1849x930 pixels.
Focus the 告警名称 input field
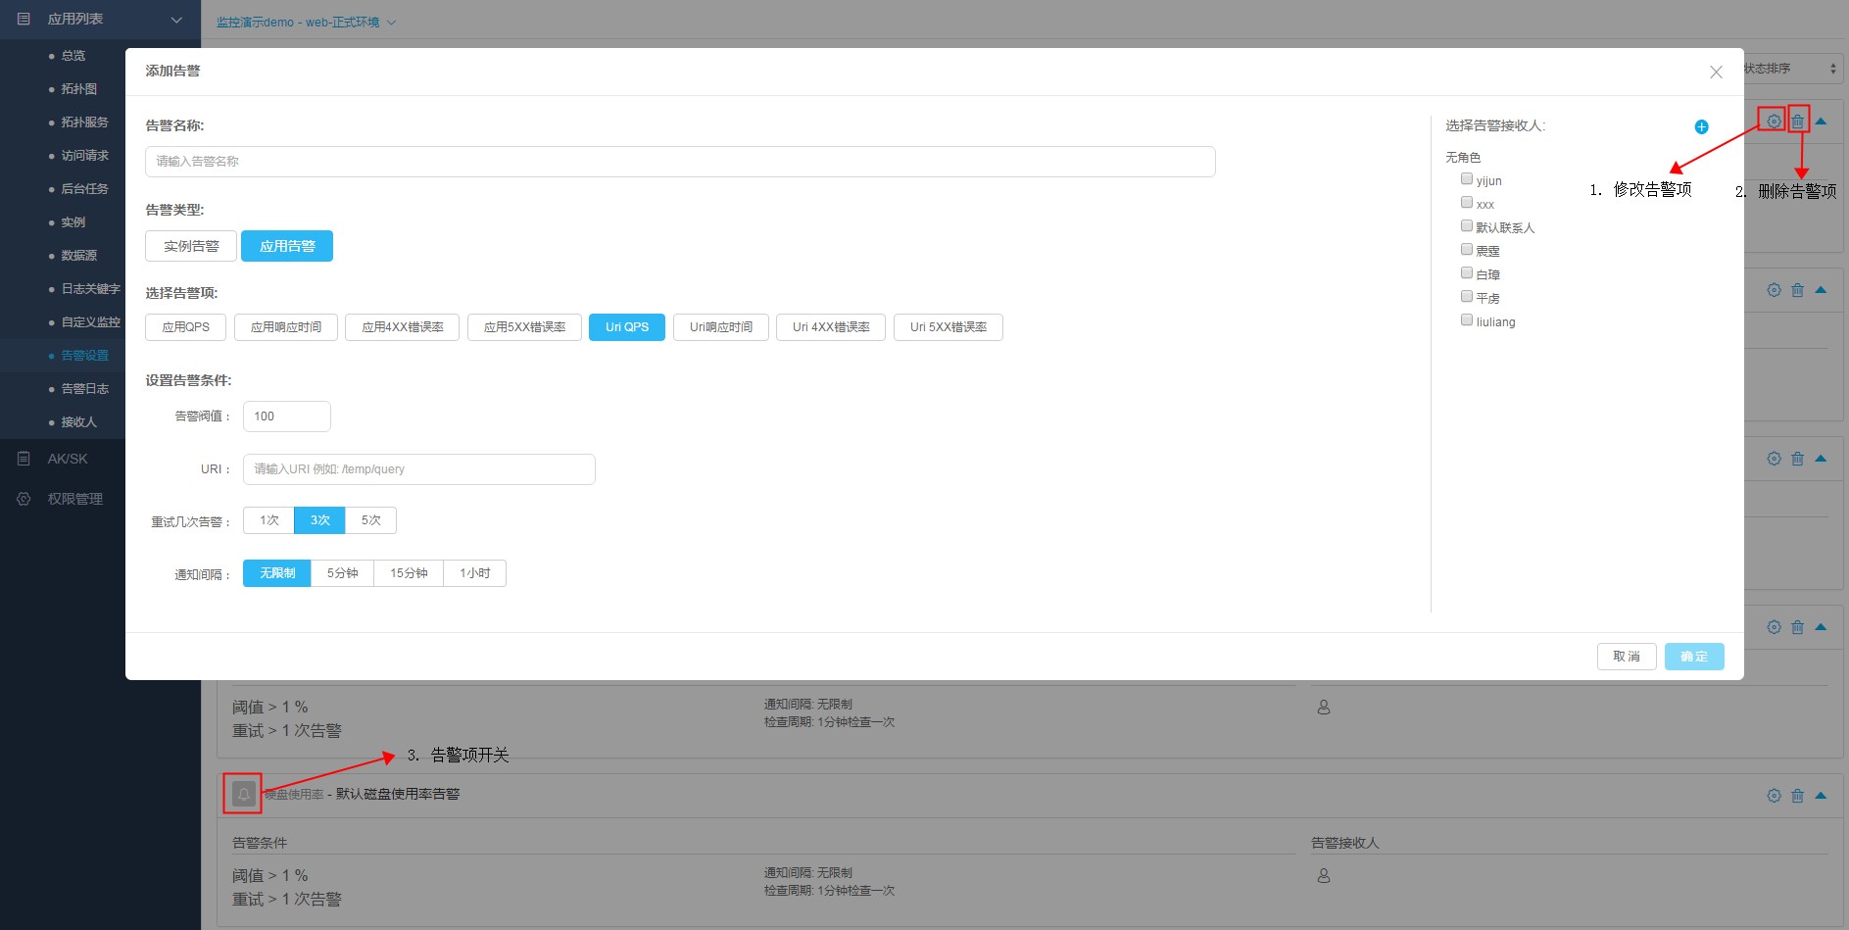click(x=680, y=162)
